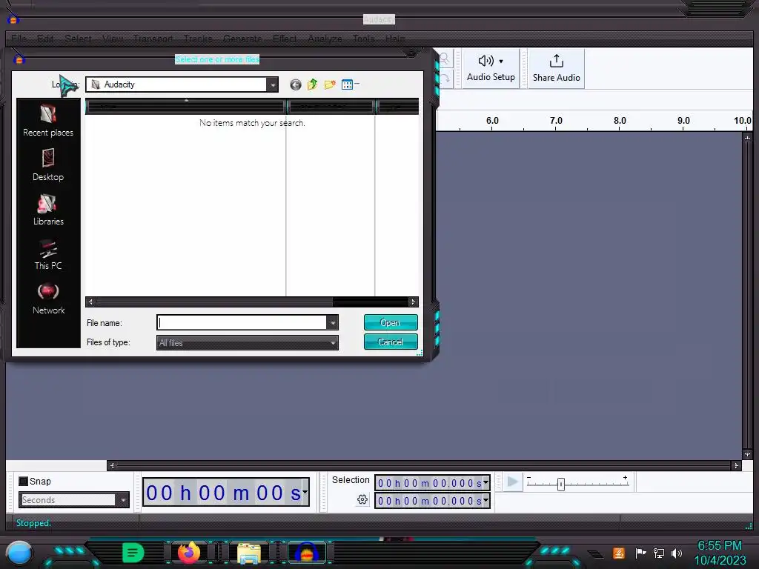759x569 pixels.
Task: Open Network location in the dialog sidebar
Action: click(x=48, y=299)
